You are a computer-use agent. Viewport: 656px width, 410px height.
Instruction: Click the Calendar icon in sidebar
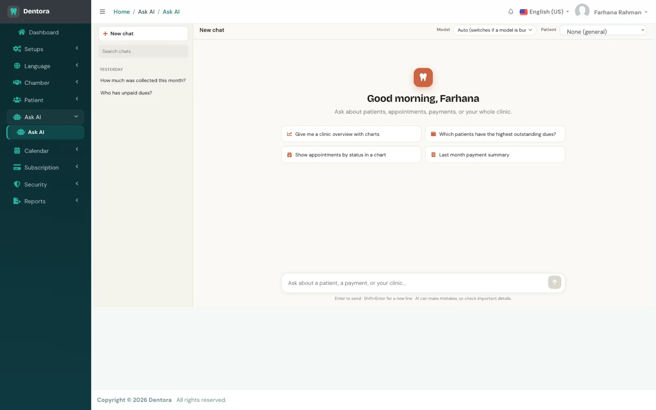[17, 150]
